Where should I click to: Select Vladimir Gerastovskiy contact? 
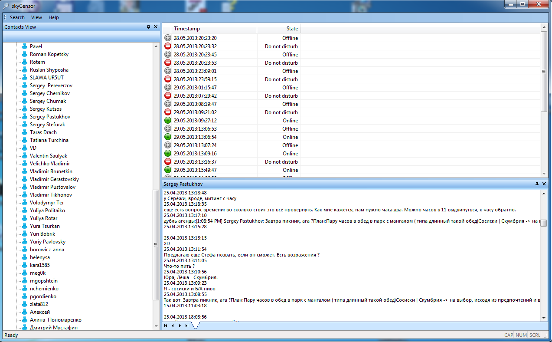click(54, 179)
